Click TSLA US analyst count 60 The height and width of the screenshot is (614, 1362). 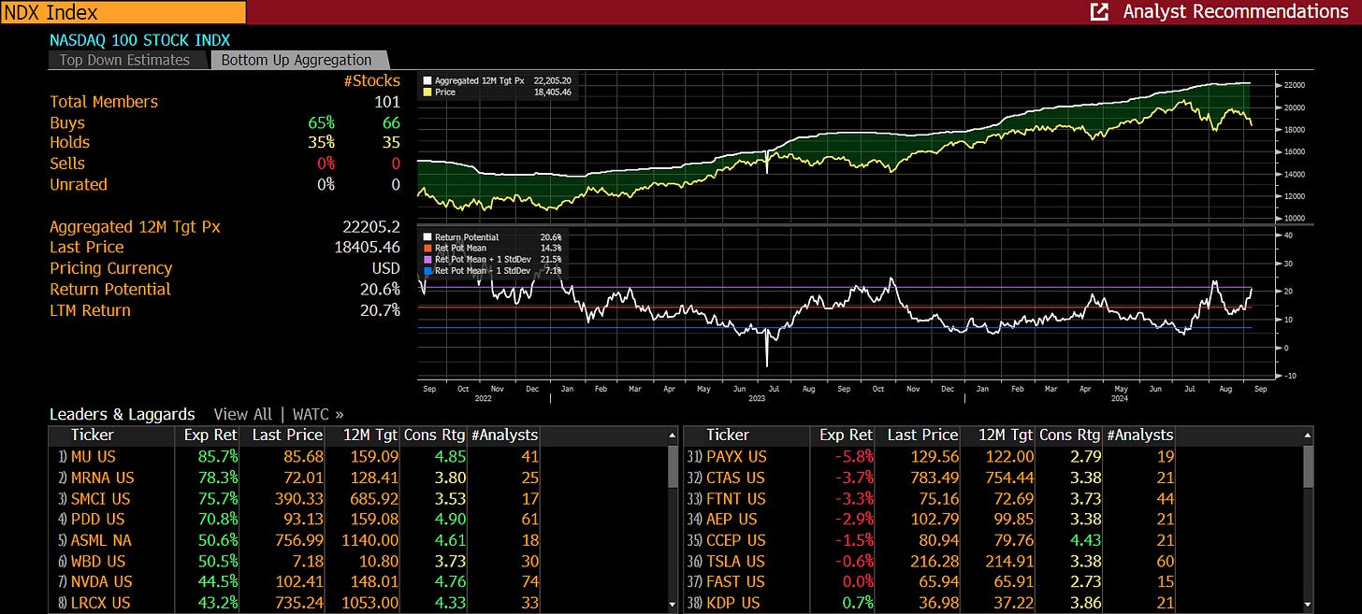(1164, 561)
